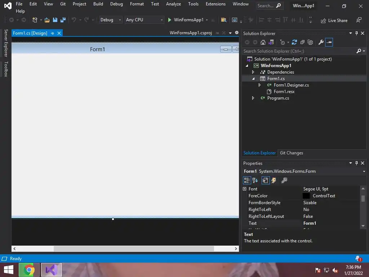Open the Windows Start menu
The height and width of the screenshot is (277, 369).
tap(9, 270)
